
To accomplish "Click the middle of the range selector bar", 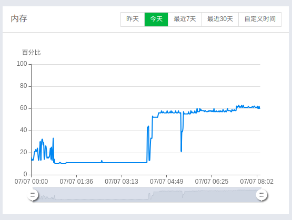I will pyautogui.click(x=147, y=195).
